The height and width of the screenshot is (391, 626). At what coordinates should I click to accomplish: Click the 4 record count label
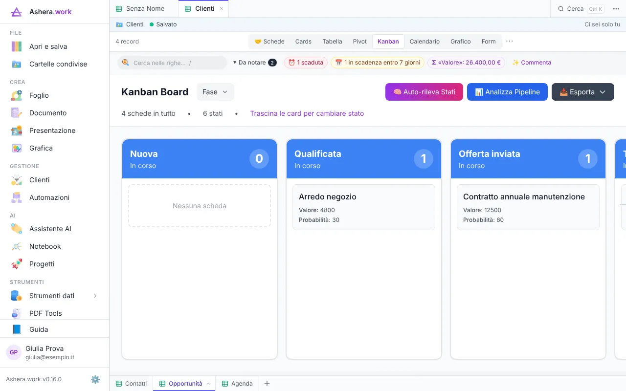(x=127, y=42)
